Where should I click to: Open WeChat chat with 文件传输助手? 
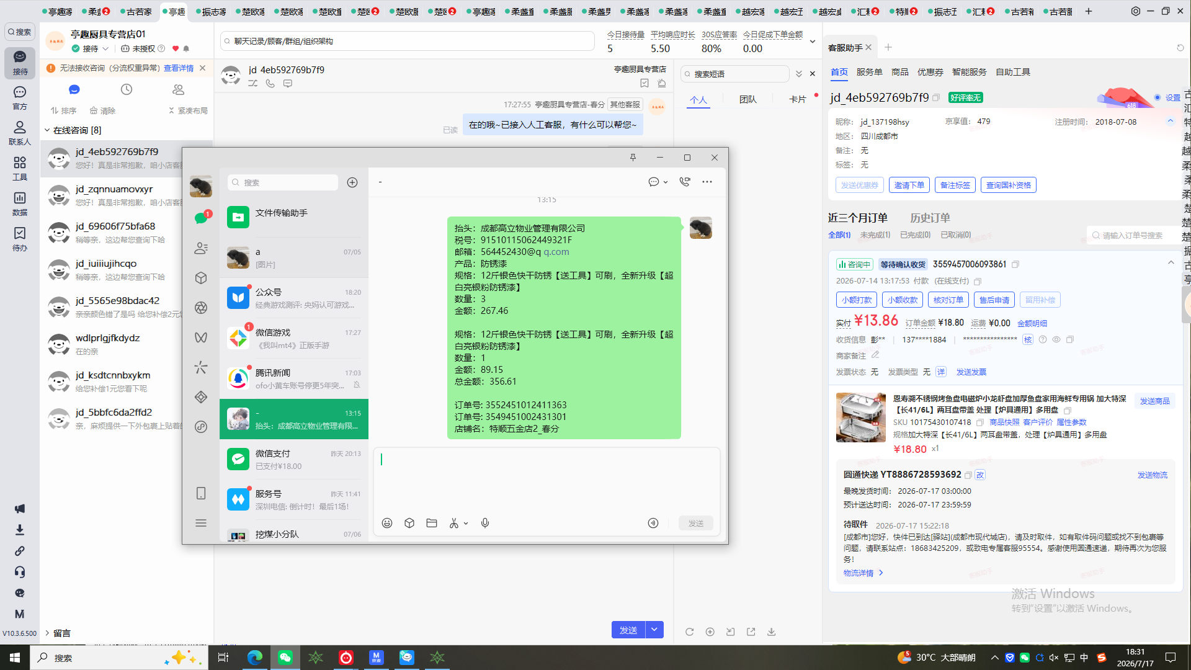(x=294, y=217)
